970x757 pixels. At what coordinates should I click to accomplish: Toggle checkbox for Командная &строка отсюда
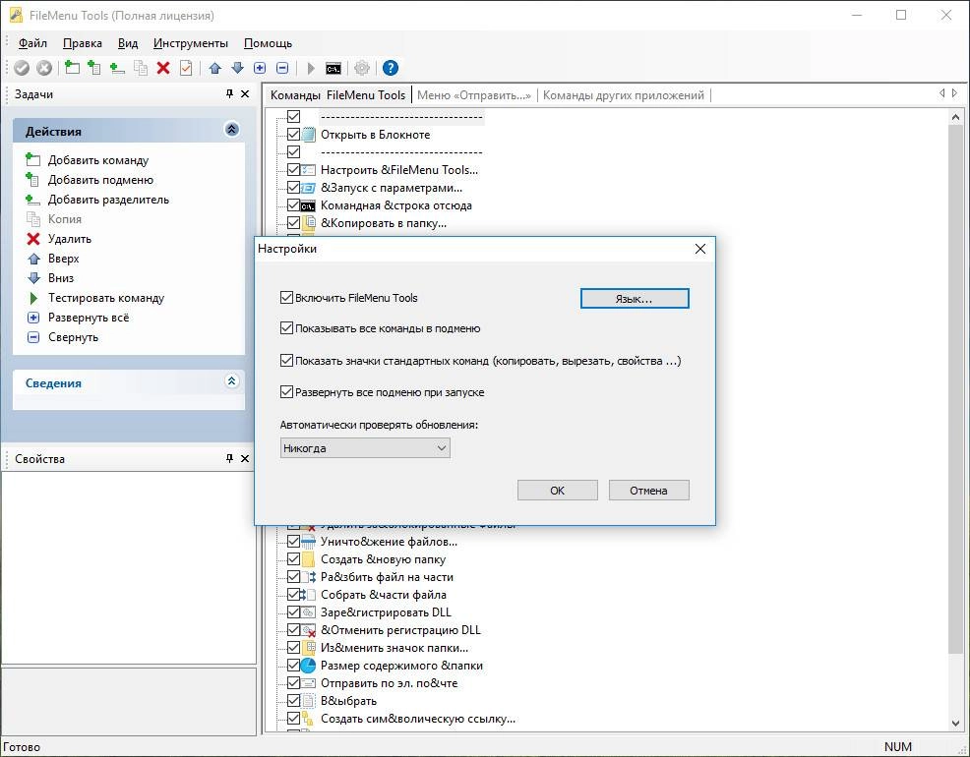(x=294, y=205)
